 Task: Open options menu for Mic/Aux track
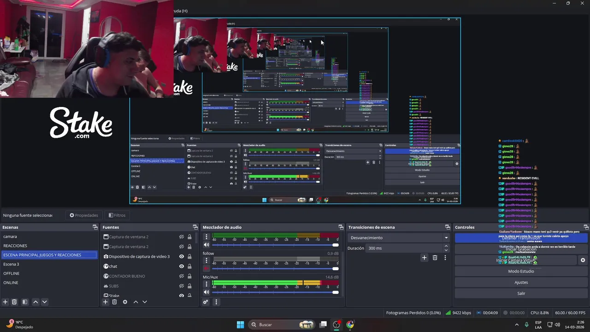[206, 284]
